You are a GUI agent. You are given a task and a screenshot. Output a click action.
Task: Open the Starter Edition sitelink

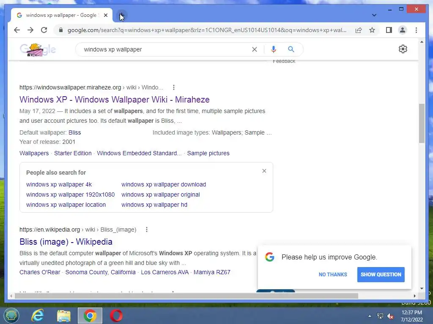pyautogui.click(x=73, y=153)
